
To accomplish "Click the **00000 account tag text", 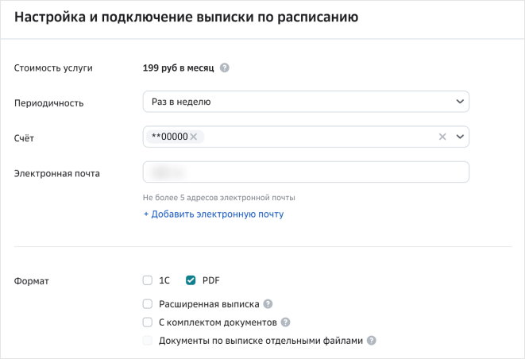I will point(169,137).
